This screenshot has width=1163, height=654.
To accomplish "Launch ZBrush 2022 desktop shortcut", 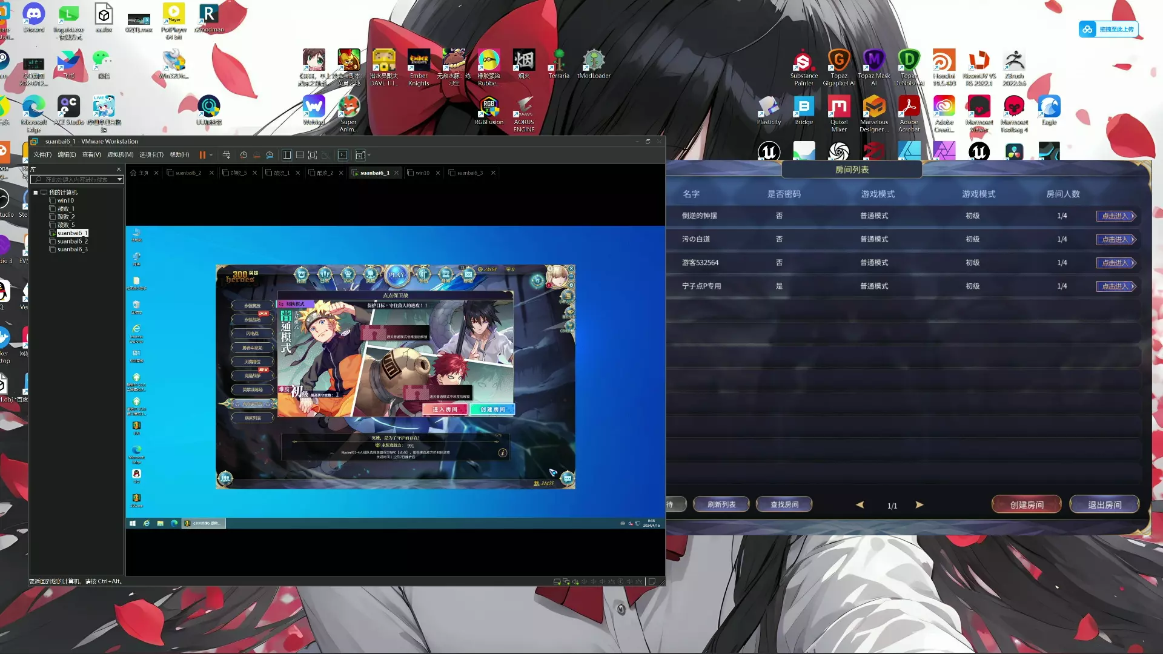I will (1014, 67).
